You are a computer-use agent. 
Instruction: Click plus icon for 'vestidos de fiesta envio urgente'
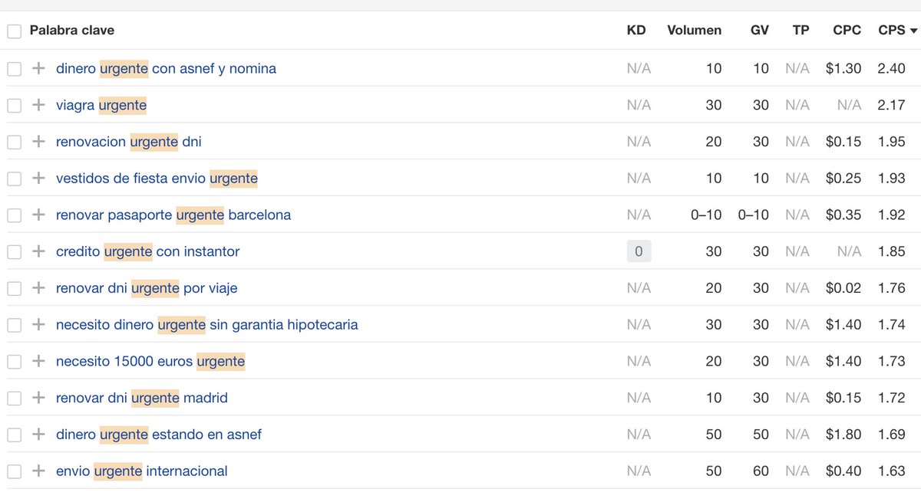click(x=38, y=179)
